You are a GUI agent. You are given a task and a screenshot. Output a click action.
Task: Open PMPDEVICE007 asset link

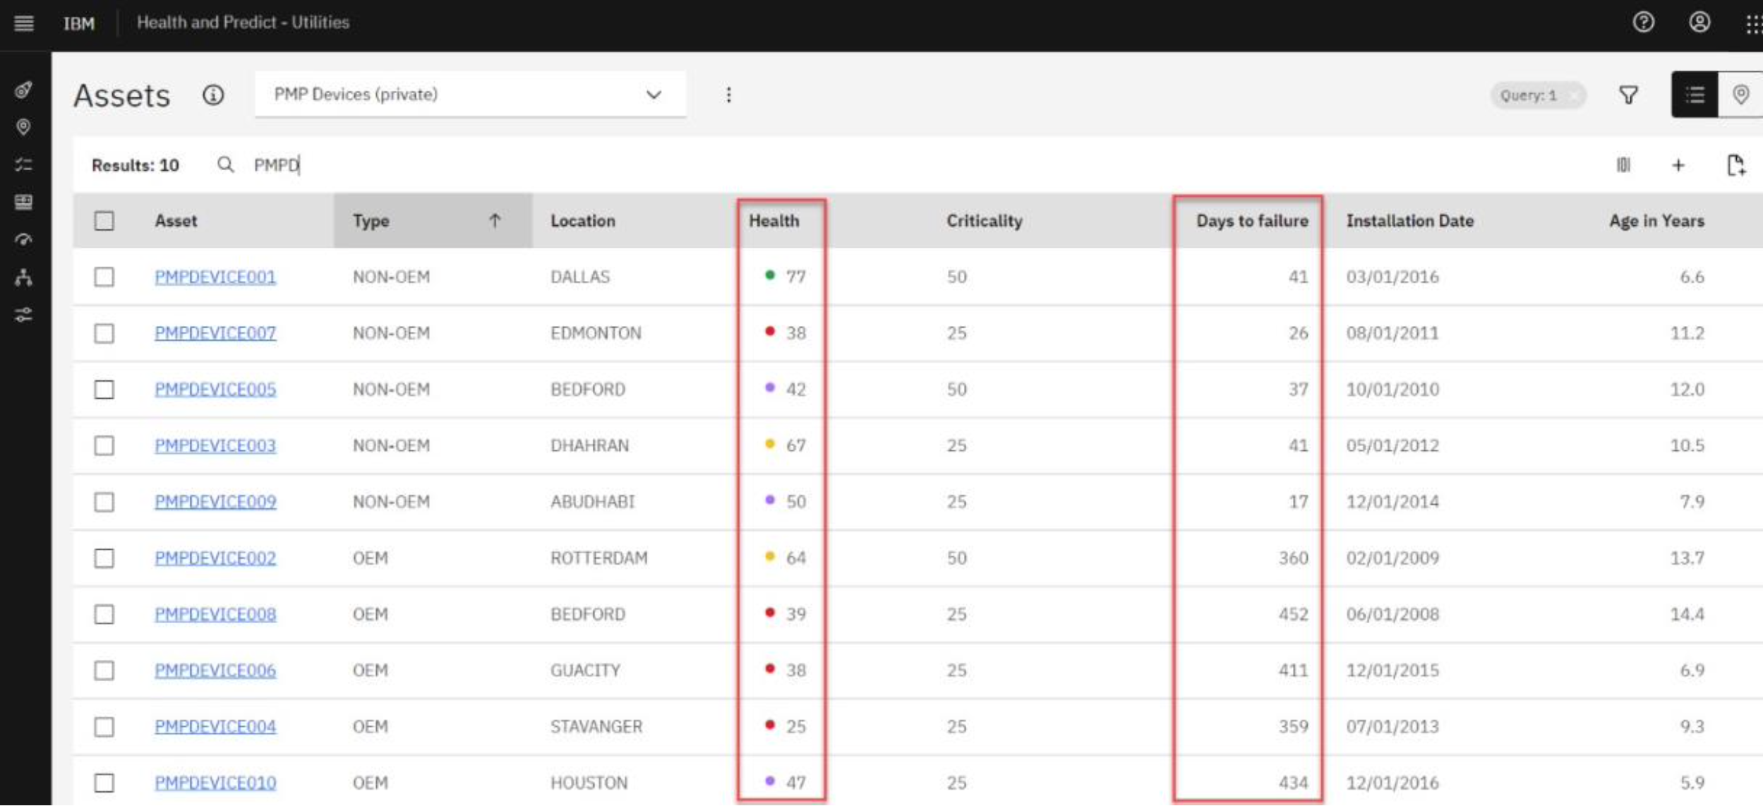[x=215, y=333]
